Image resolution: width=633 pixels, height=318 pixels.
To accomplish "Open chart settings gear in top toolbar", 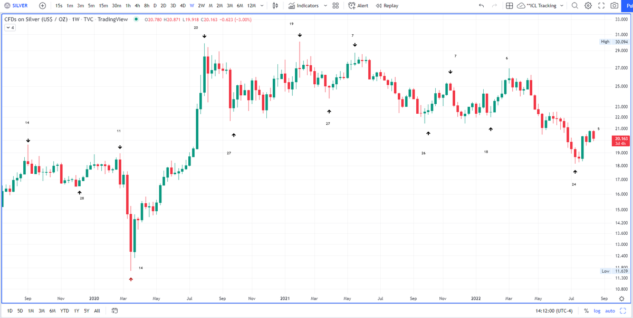I will [588, 6].
